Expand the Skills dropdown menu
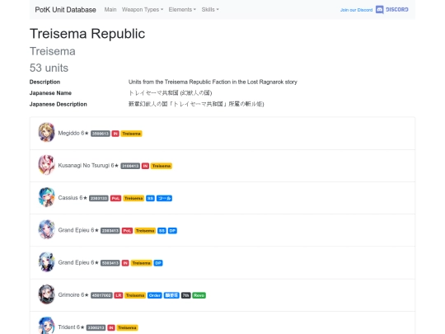Screen dimensions: 445x334 [x=210, y=10]
